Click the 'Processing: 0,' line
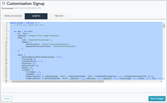This screenshot has width=167, height=103. click(x=29, y=59)
